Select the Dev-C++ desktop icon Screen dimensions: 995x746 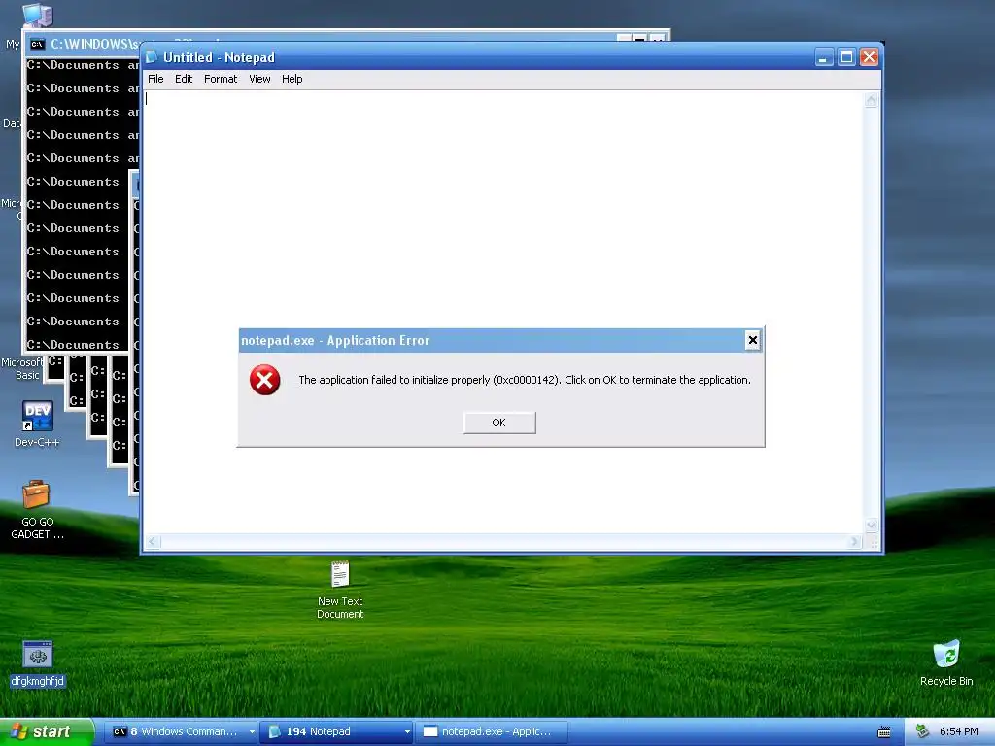click(38, 424)
